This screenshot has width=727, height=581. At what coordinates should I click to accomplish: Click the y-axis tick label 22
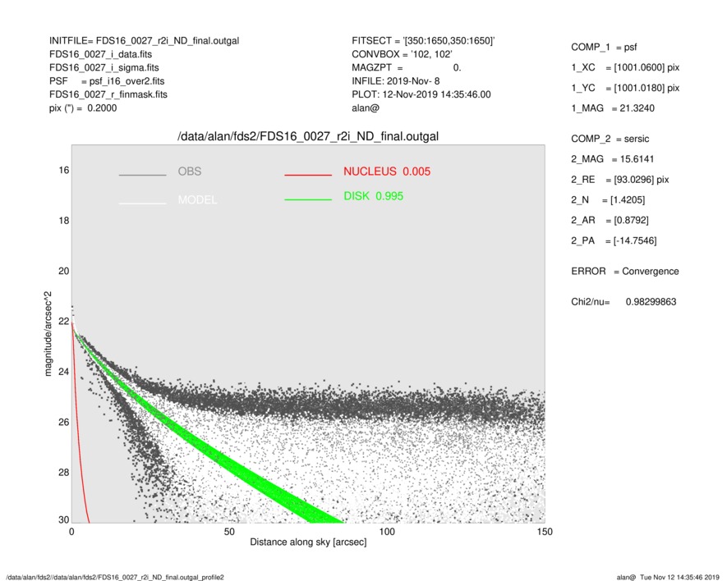(x=63, y=322)
